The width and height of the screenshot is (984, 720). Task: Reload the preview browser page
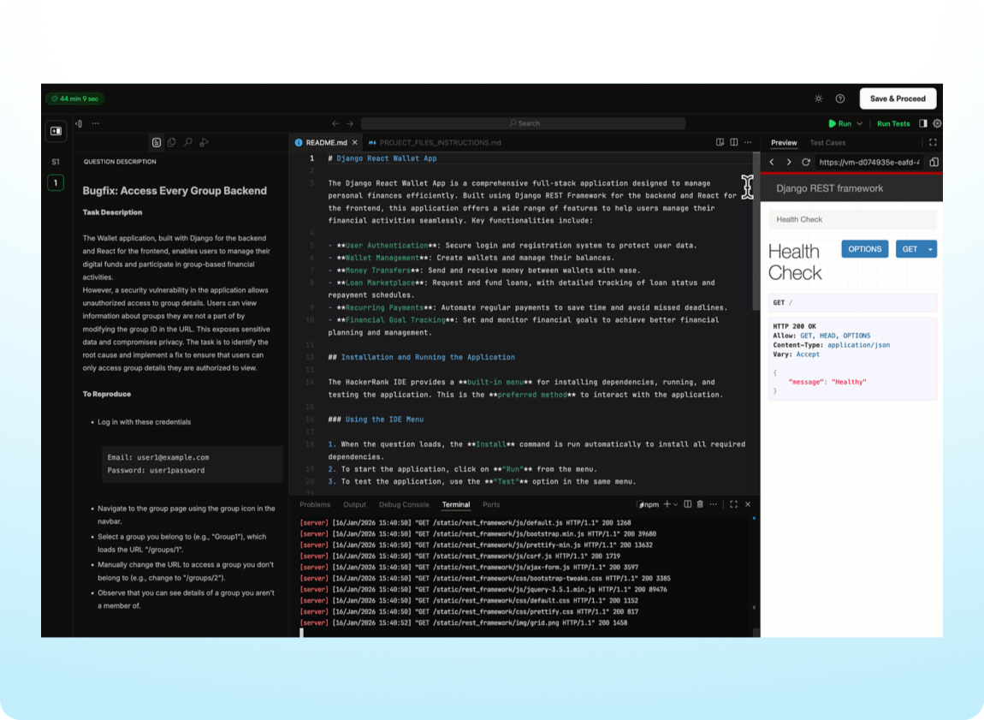click(806, 162)
